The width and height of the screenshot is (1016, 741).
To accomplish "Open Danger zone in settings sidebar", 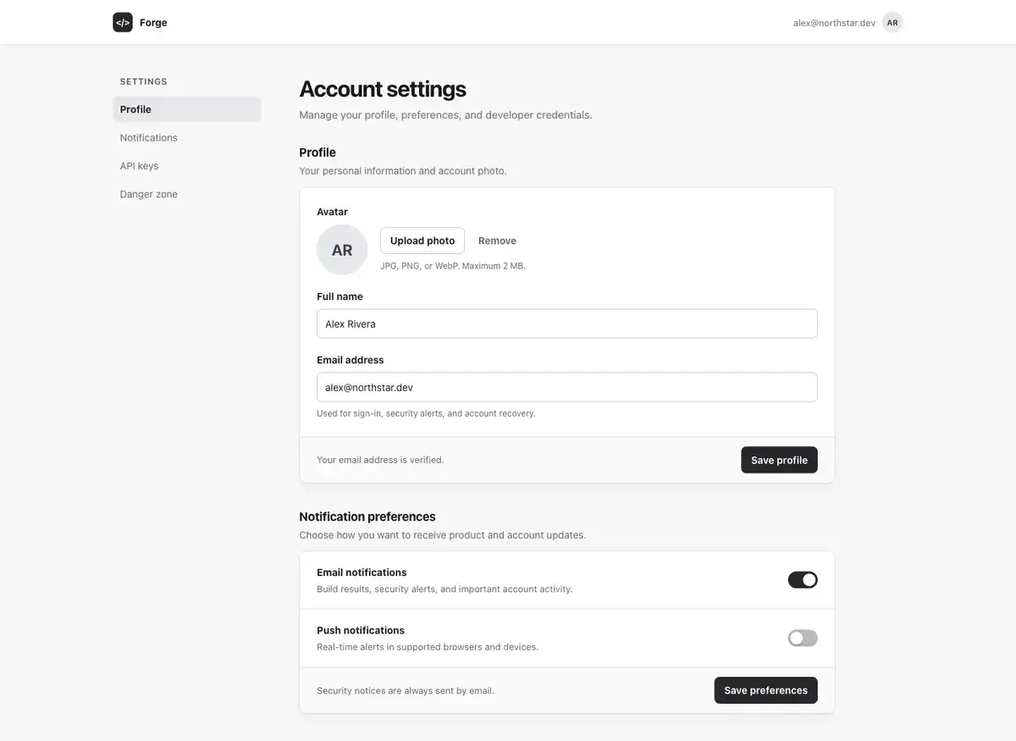I will tap(187, 194).
